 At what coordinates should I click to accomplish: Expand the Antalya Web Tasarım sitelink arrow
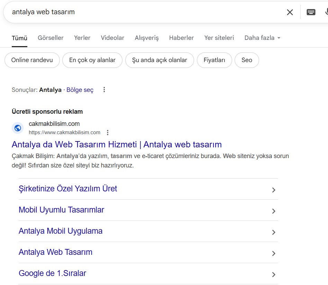(273, 253)
